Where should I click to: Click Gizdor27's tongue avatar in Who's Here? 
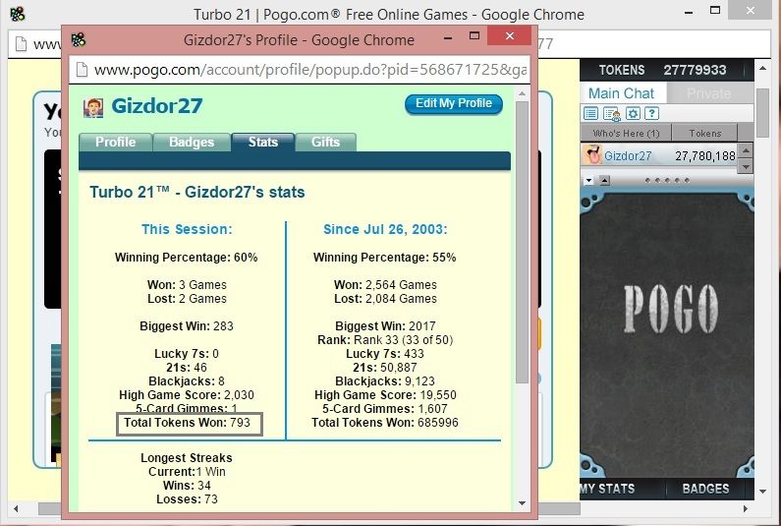pyautogui.click(x=592, y=155)
